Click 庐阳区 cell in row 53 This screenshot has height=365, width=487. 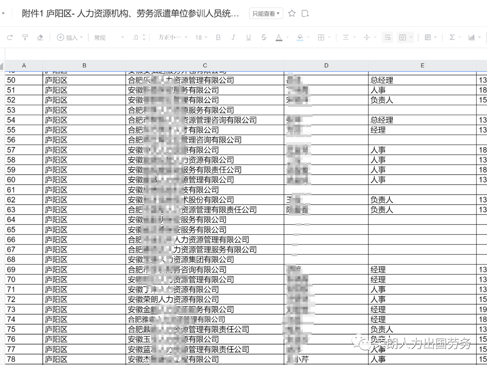tap(84, 110)
